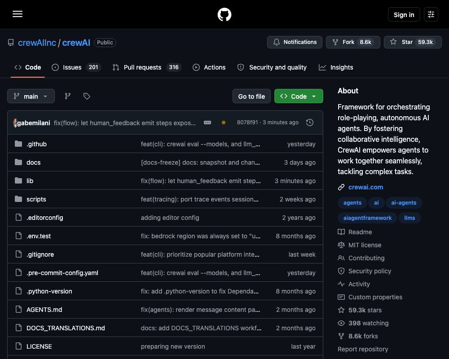The image size is (449, 359).
Task: Star the crewAI repository
Action: click(x=413, y=42)
